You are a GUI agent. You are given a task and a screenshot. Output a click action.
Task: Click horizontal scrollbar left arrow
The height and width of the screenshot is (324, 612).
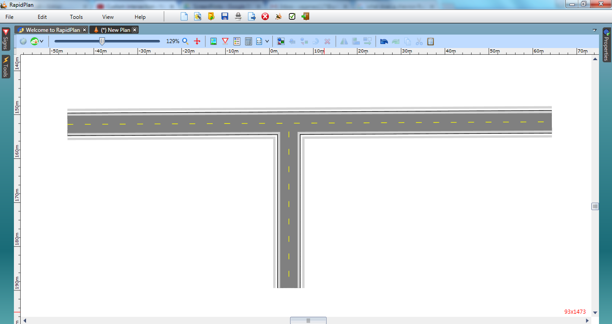(x=25, y=320)
